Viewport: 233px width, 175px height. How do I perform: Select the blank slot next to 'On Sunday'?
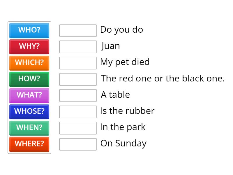pos(78,144)
